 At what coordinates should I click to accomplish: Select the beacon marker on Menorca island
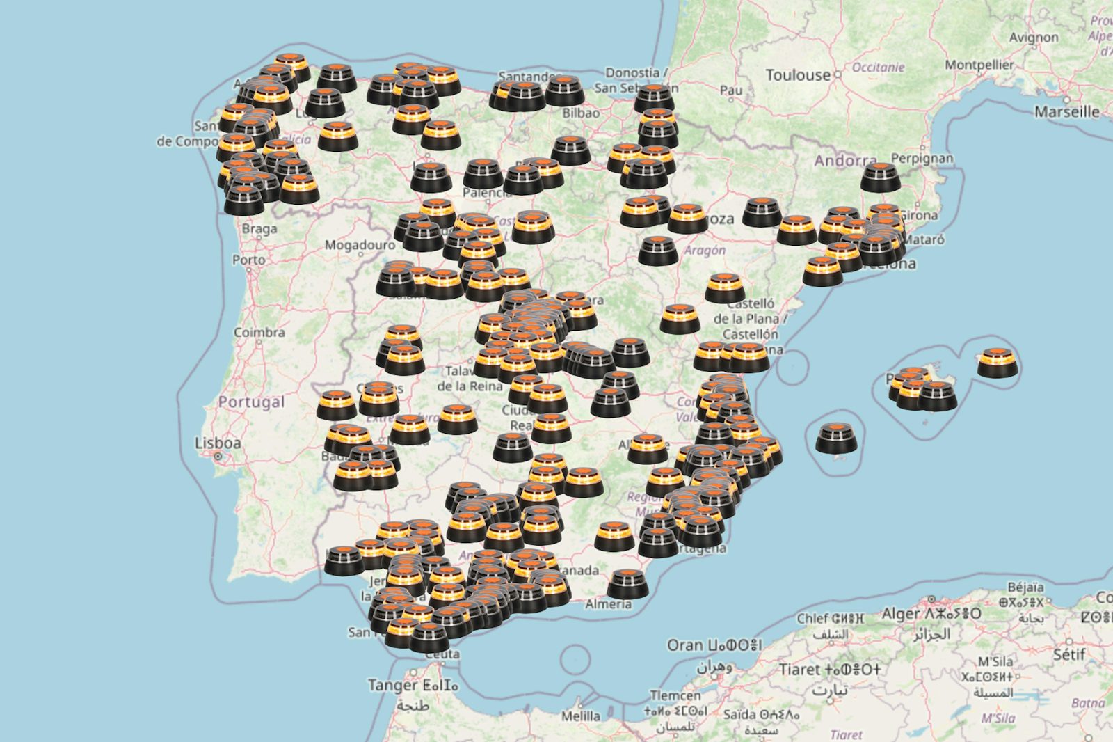point(997,363)
